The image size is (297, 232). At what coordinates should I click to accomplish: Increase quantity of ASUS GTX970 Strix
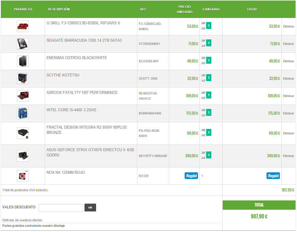pos(203,152)
